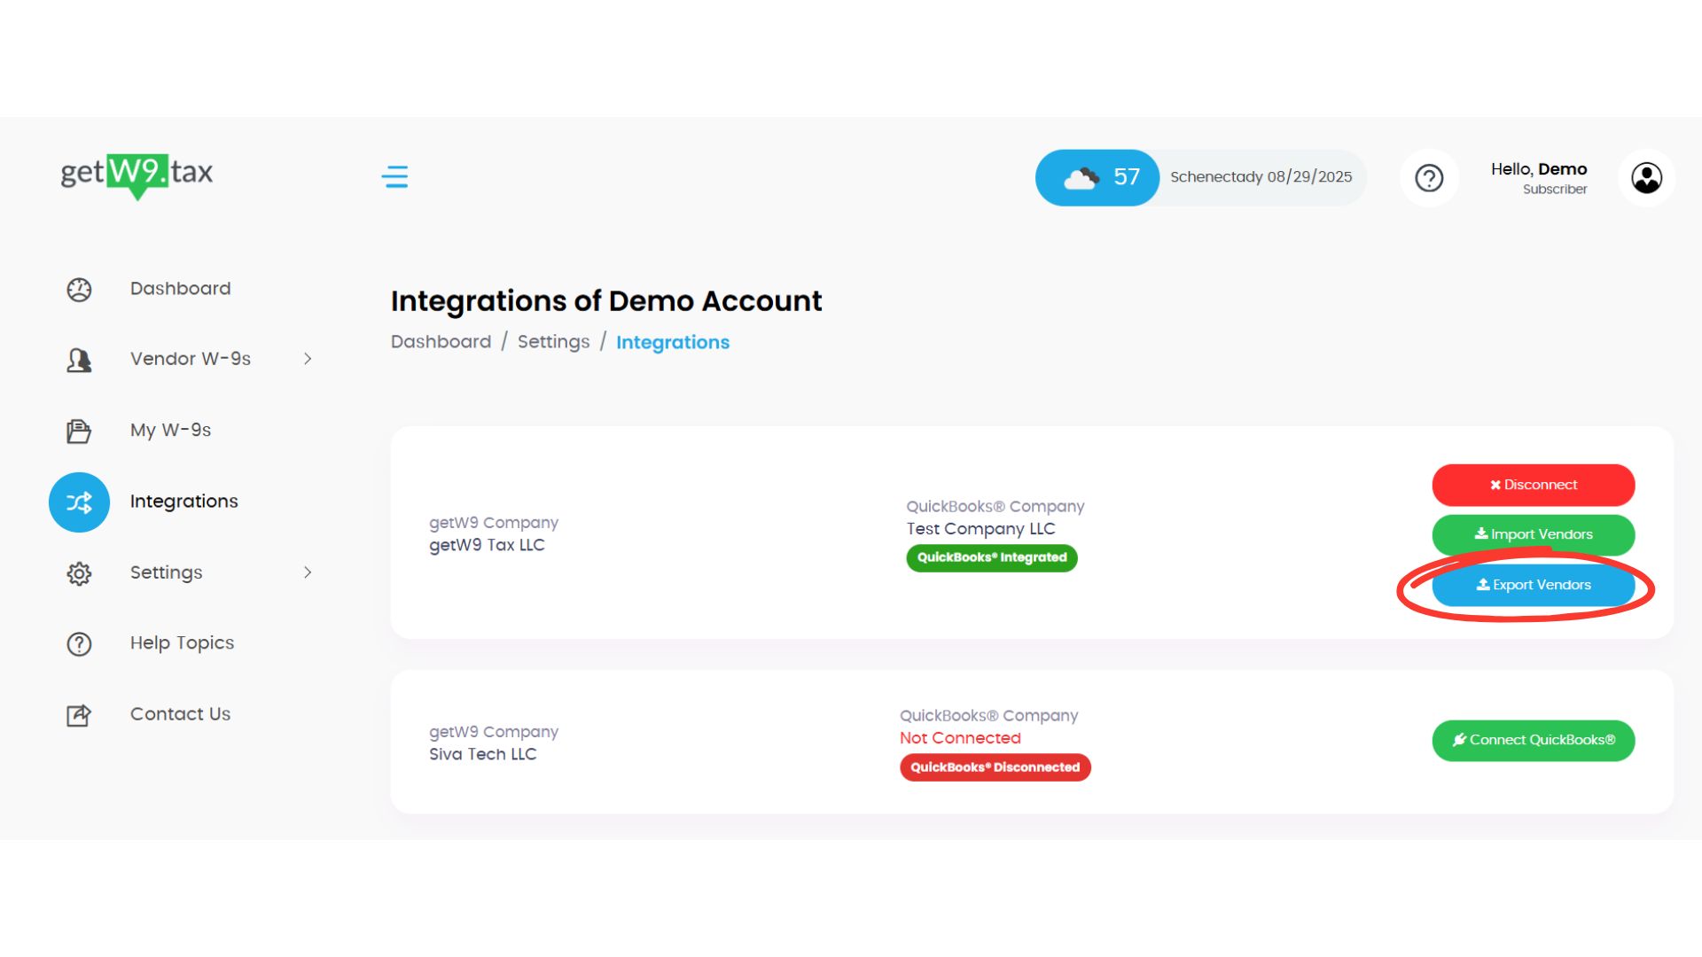Click the Dashboard gauge icon in sidebar
Screen dimensions: 1702x957
point(79,290)
